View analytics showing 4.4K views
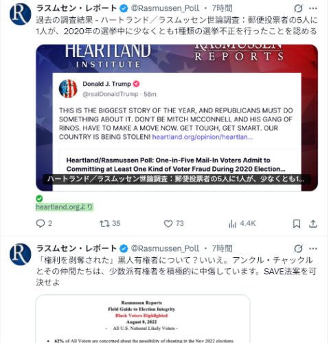Screen dimensions: 329x343 [x=242, y=224]
